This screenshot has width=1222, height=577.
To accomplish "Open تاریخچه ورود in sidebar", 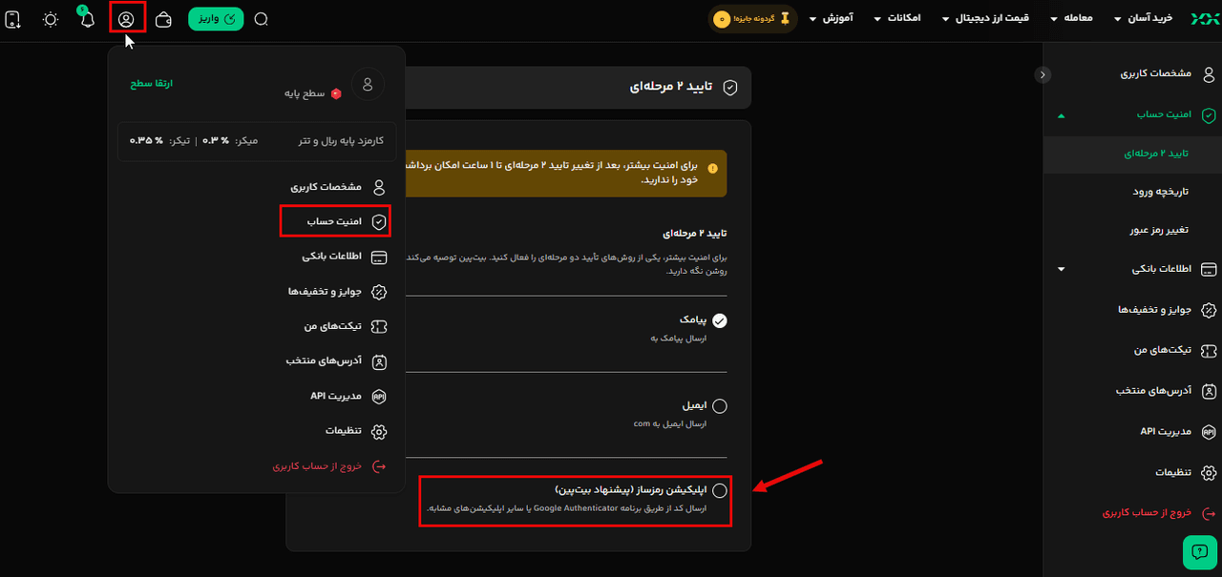I will pos(1160,192).
